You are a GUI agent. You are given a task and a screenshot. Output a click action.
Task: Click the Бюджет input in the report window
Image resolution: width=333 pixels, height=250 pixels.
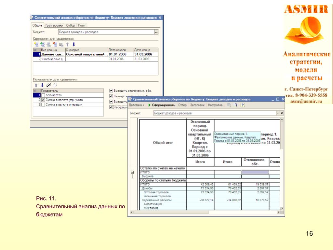(x=215, y=113)
